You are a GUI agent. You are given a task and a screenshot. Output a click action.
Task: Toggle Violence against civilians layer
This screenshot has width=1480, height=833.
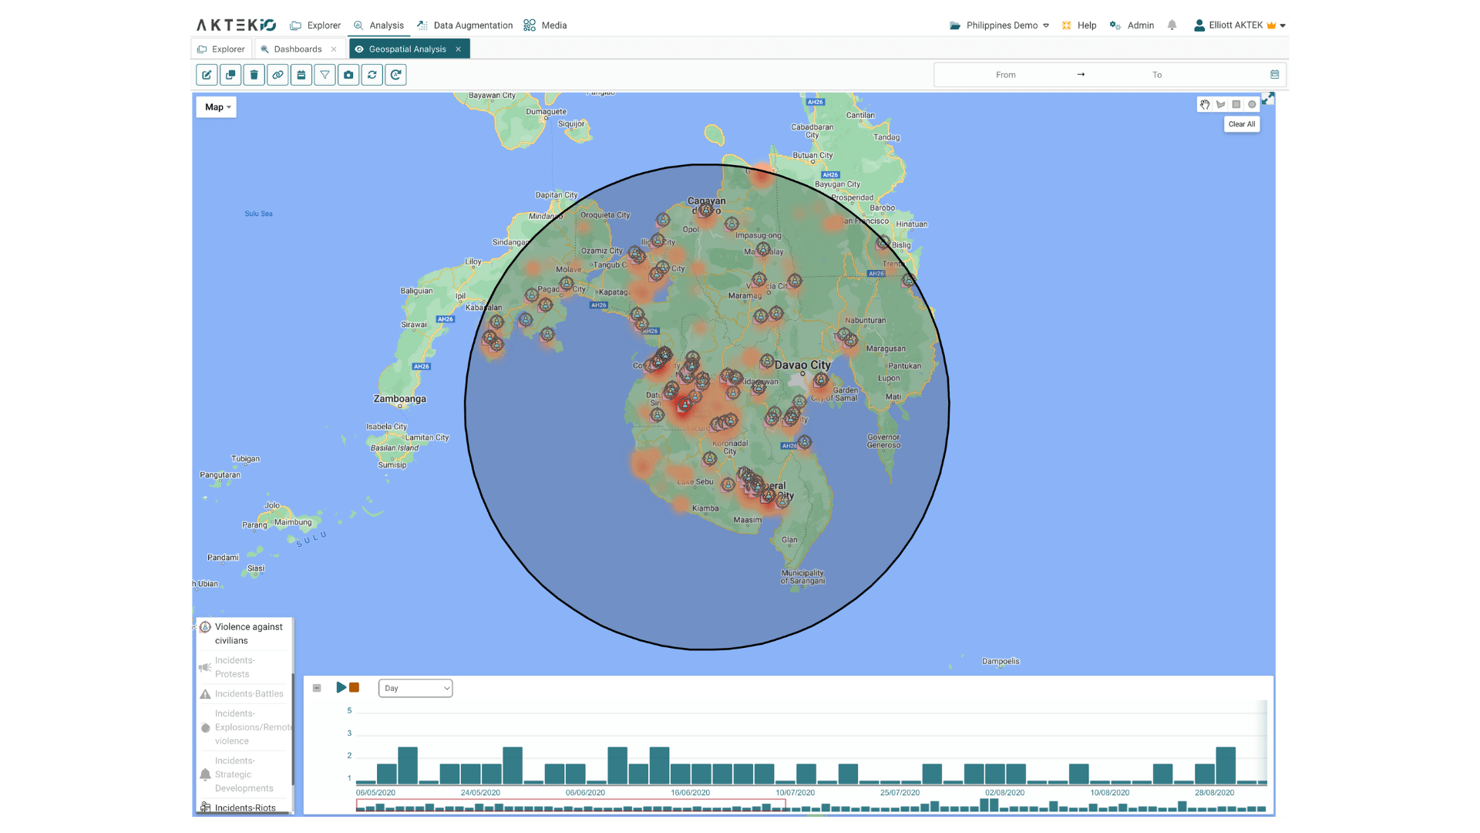[247, 633]
